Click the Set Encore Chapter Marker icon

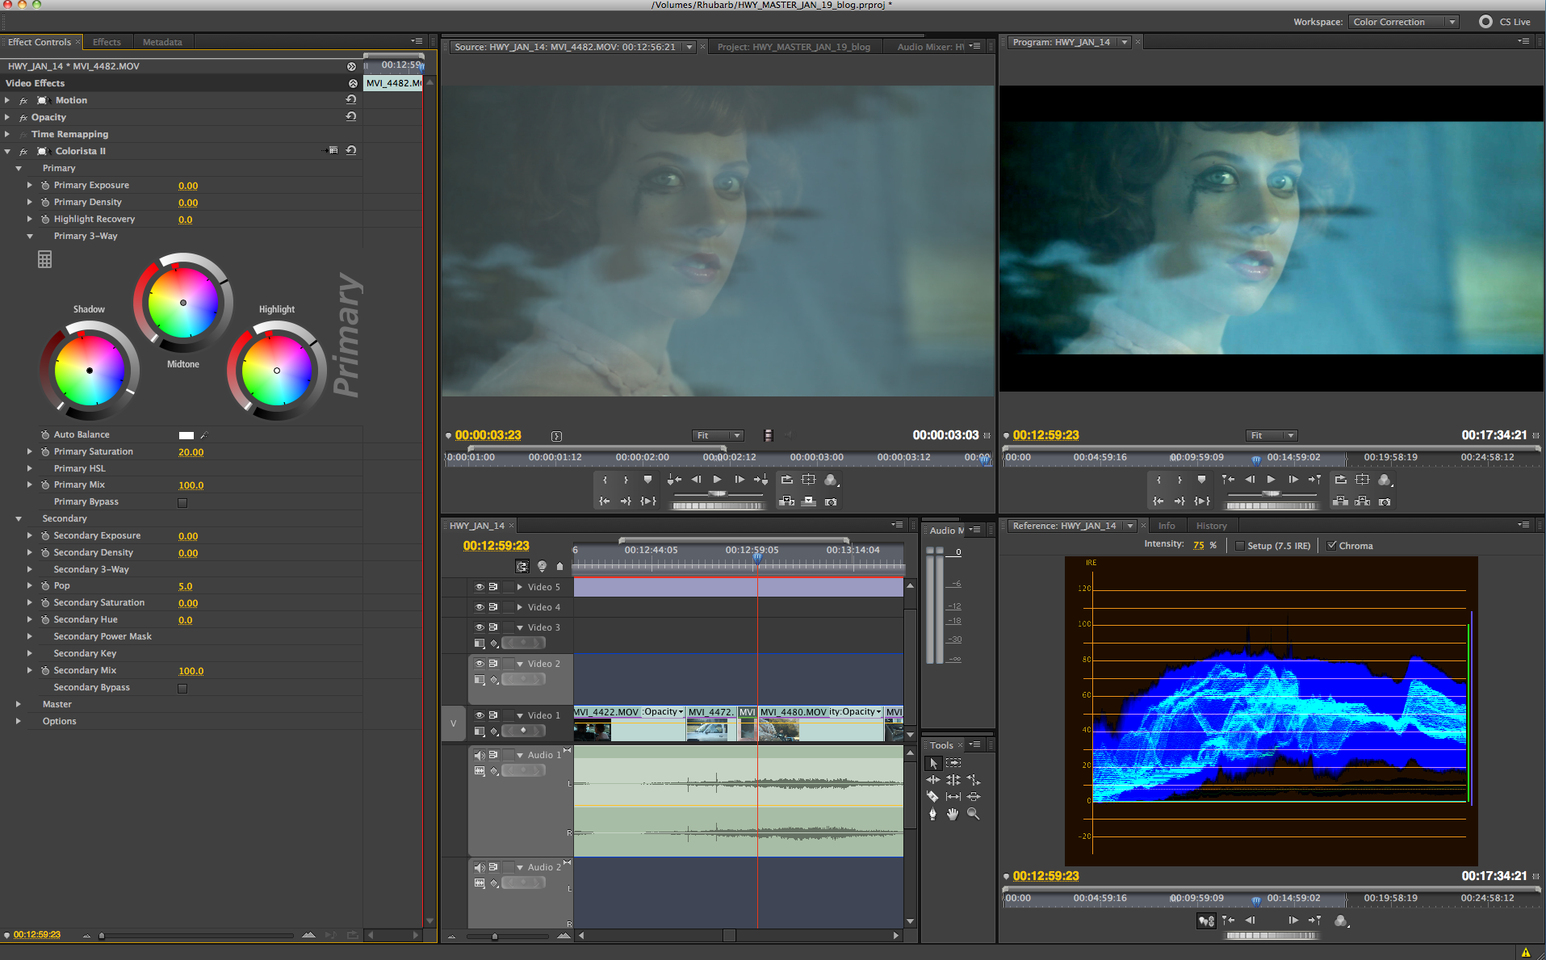[x=542, y=567]
